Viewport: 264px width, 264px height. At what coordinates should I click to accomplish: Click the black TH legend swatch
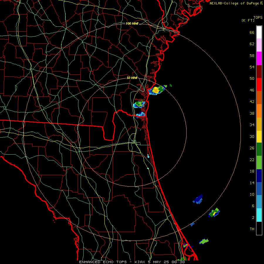pyautogui.click(x=259, y=228)
